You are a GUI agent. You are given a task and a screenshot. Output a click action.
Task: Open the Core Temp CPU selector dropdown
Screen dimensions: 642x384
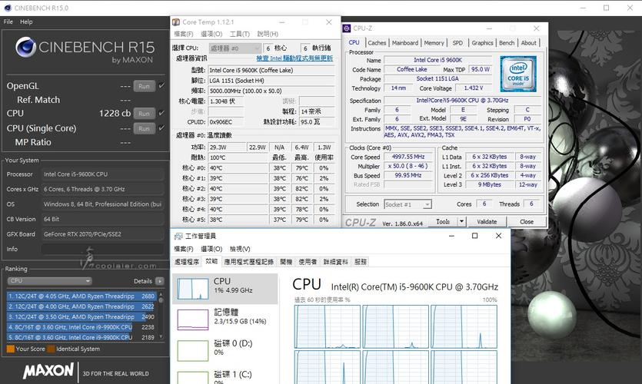235,48
